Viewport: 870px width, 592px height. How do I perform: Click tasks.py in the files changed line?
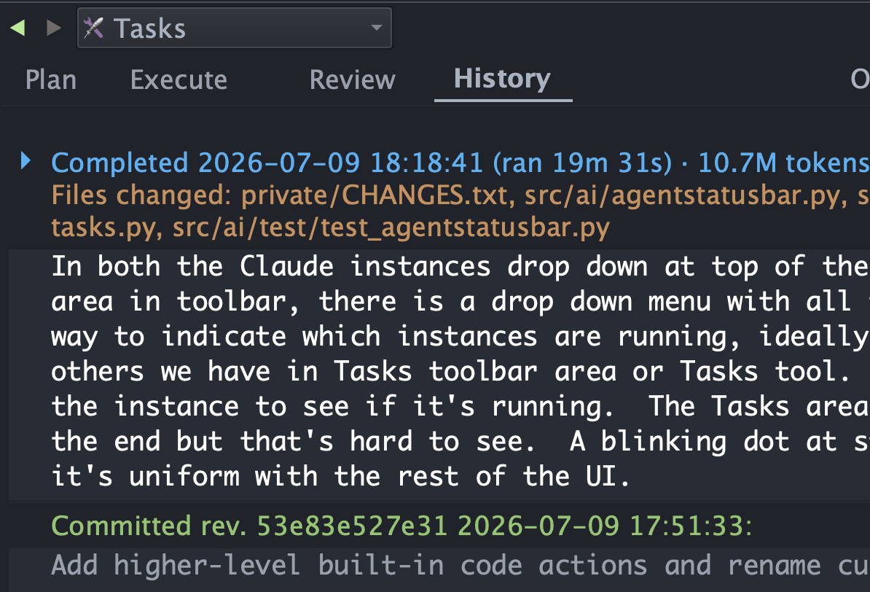pos(103,227)
